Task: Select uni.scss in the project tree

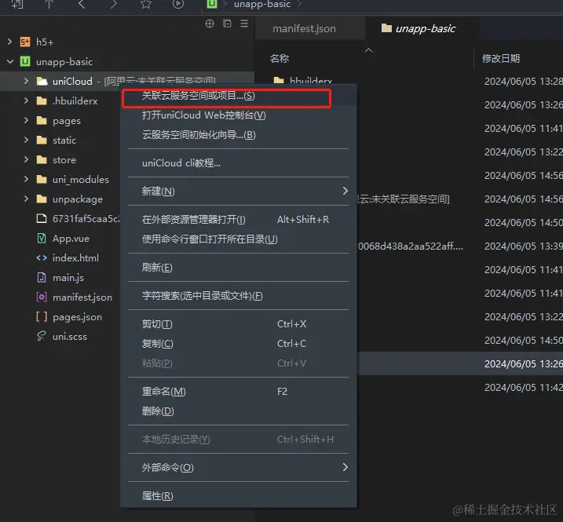Action: pos(70,337)
